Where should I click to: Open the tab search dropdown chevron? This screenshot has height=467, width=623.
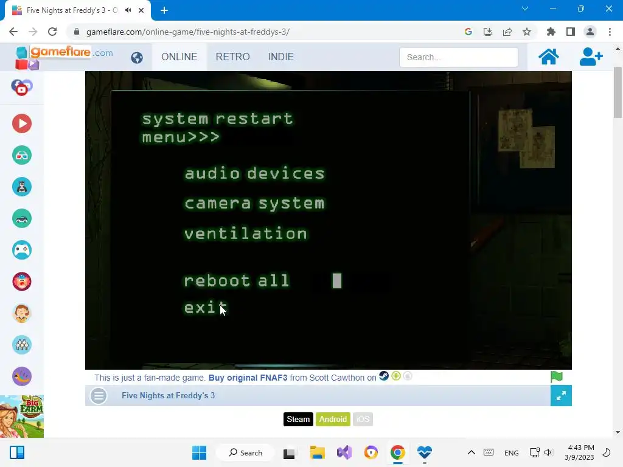click(x=525, y=9)
